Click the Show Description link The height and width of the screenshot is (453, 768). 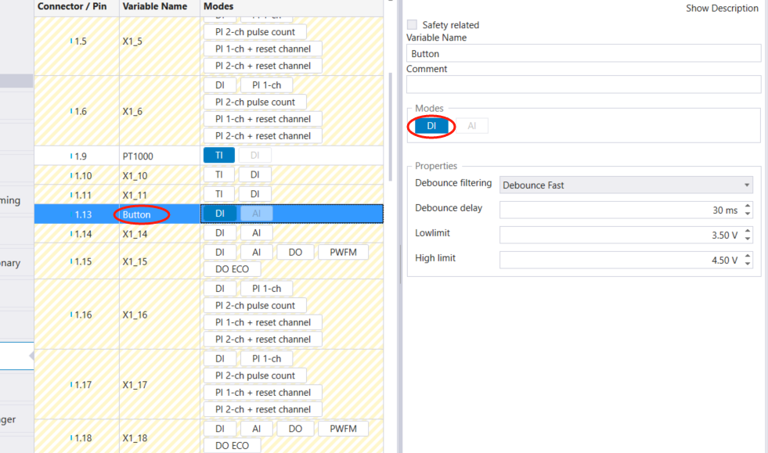[722, 9]
